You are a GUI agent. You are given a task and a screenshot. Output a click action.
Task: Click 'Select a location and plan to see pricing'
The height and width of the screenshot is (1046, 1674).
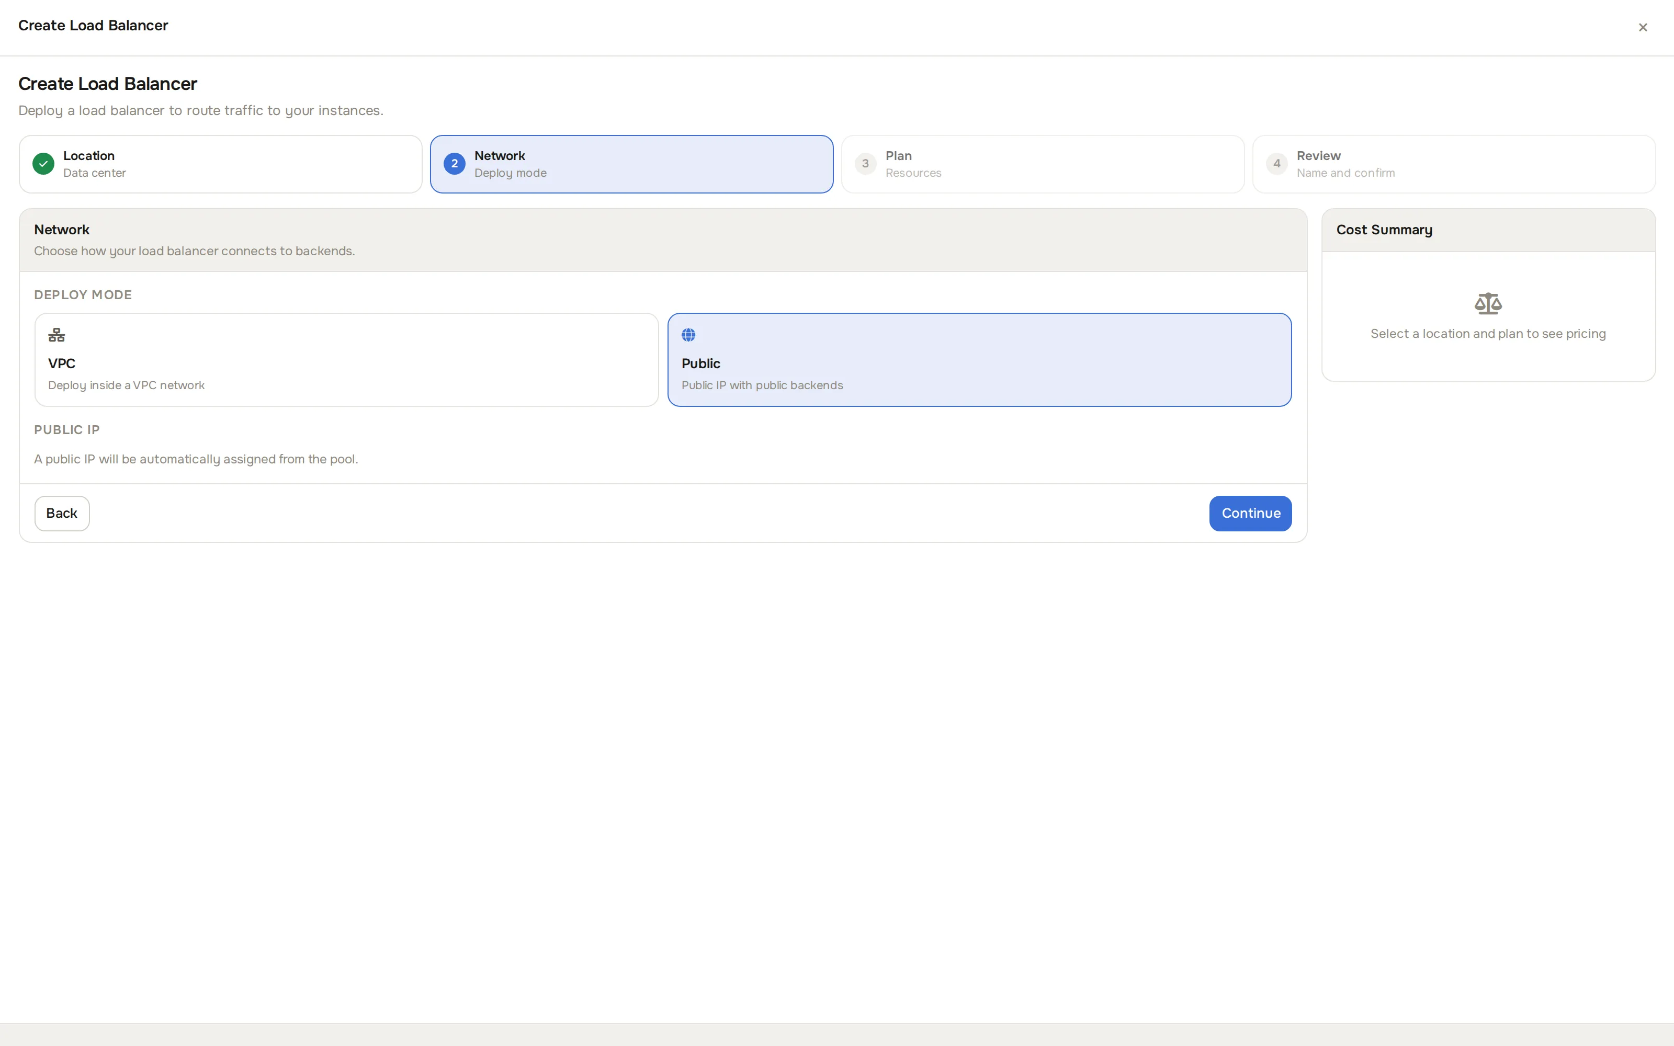click(1488, 334)
